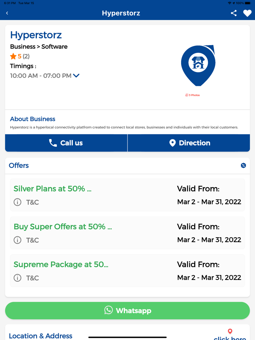Click the red location pin icon

point(230,331)
